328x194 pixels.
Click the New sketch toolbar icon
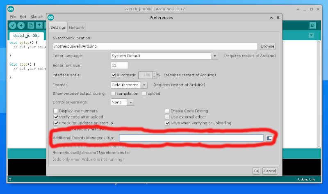[x=31, y=25]
